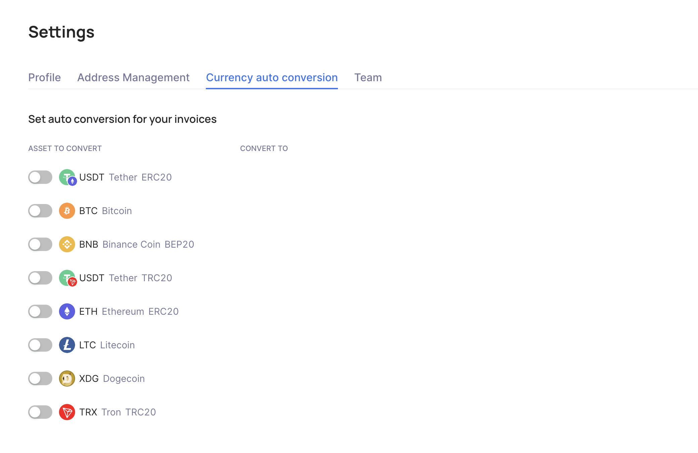698x453 pixels.
Task: Click the orange Bitcoin icon
Action: click(x=67, y=211)
